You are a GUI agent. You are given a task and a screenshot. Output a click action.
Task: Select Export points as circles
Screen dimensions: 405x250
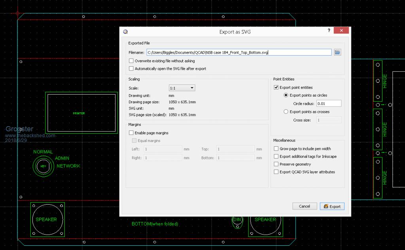coord(286,95)
